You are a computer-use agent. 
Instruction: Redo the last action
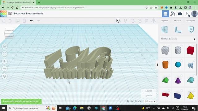point(38,21)
